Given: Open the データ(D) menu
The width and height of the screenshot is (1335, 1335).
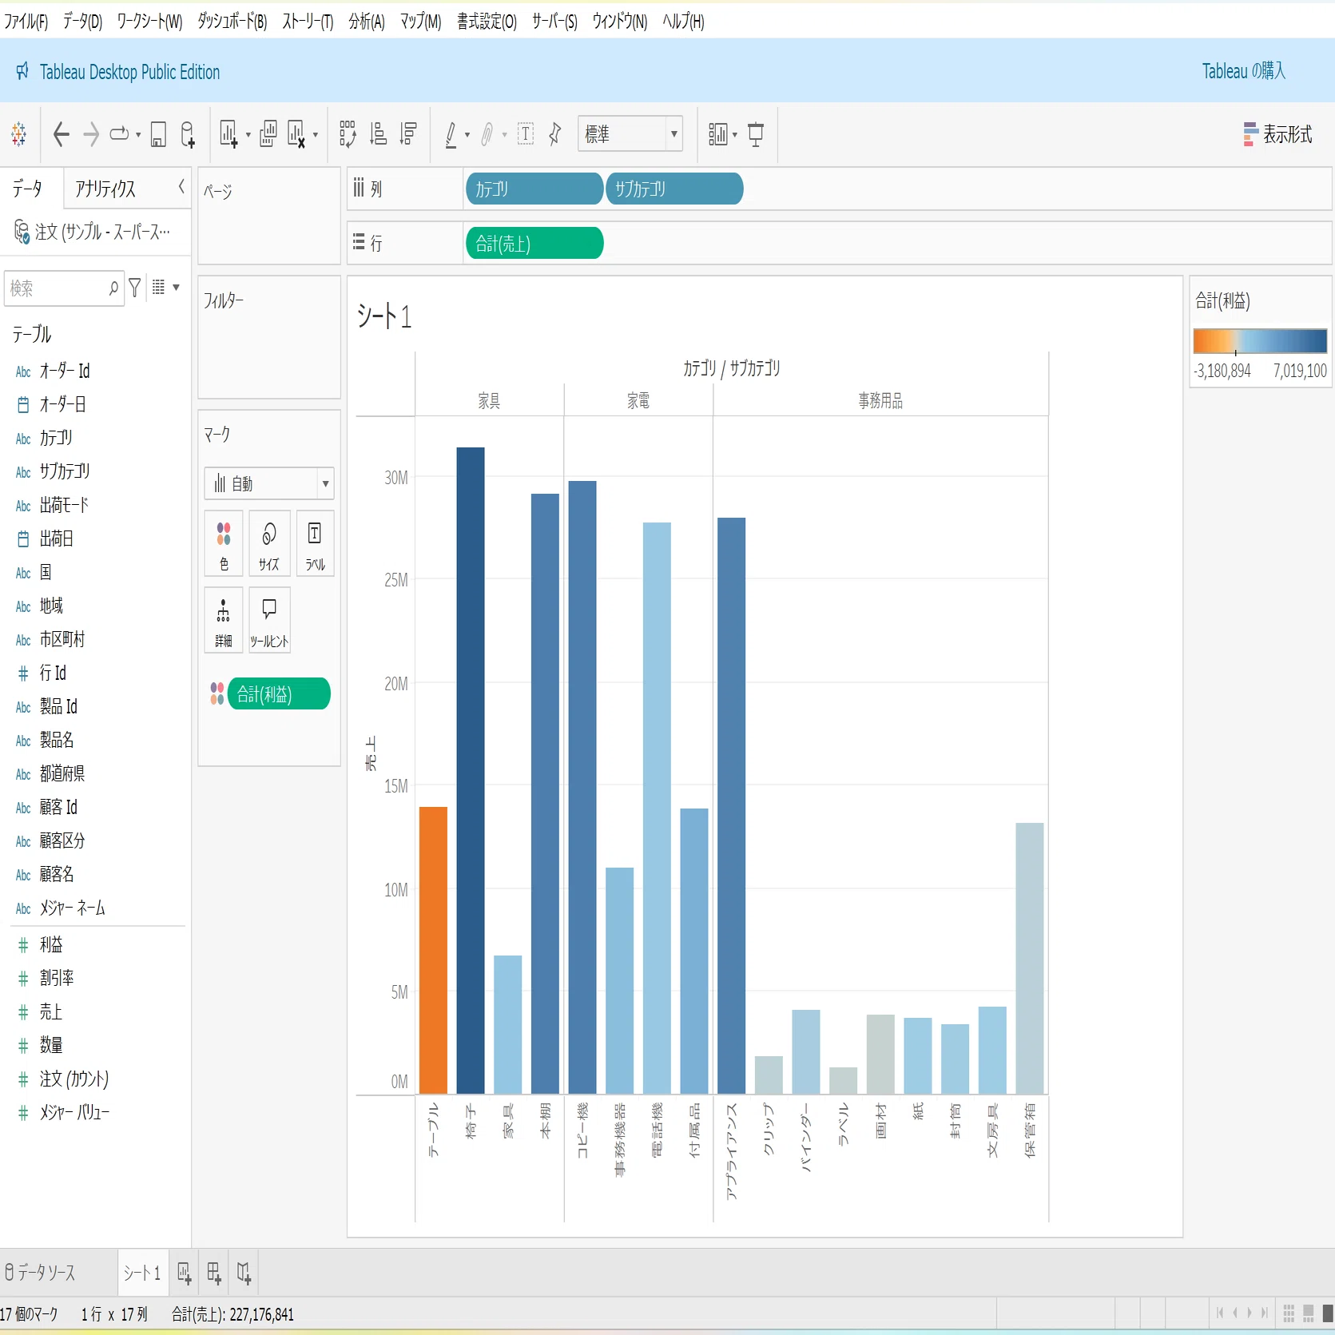Looking at the screenshot, I should pyautogui.click(x=82, y=22).
